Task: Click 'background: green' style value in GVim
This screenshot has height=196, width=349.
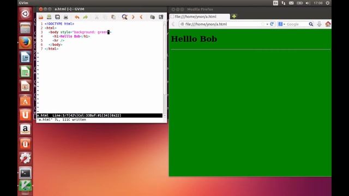Action: (91, 32)
